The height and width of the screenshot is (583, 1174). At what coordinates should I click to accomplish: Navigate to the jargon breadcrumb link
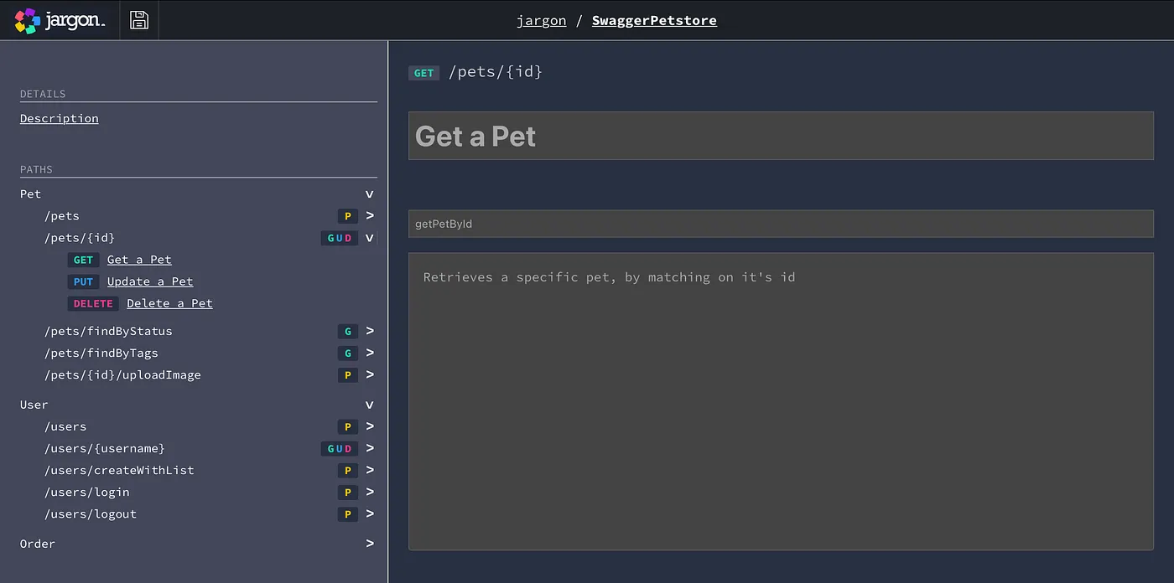[541, 20]
